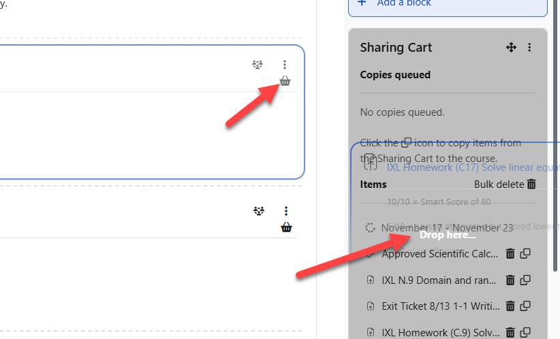Copy Exit Ticket 8/13 item to course
This screenshot has height=339, width=560.
525,306
